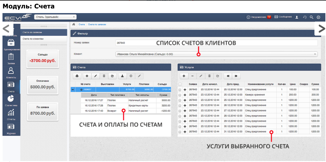
Task: Click the print icon in Счета toolbar
Action: pos(77,76)
